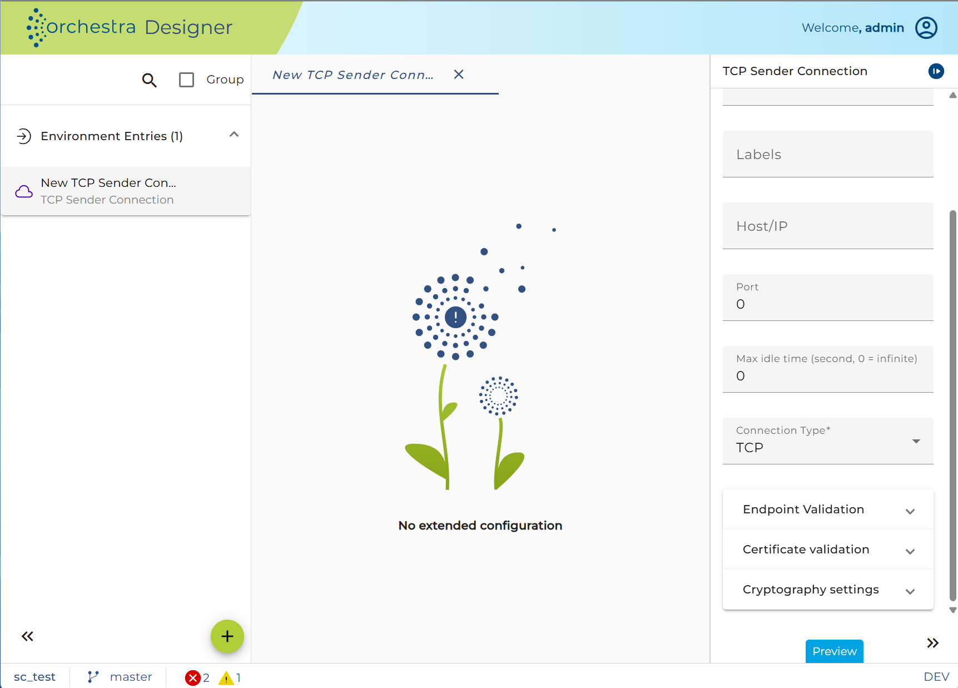The width and height of the screenshot is (958, 688).
Task: Click the git branch icon
Action: [x=93, y=677]
